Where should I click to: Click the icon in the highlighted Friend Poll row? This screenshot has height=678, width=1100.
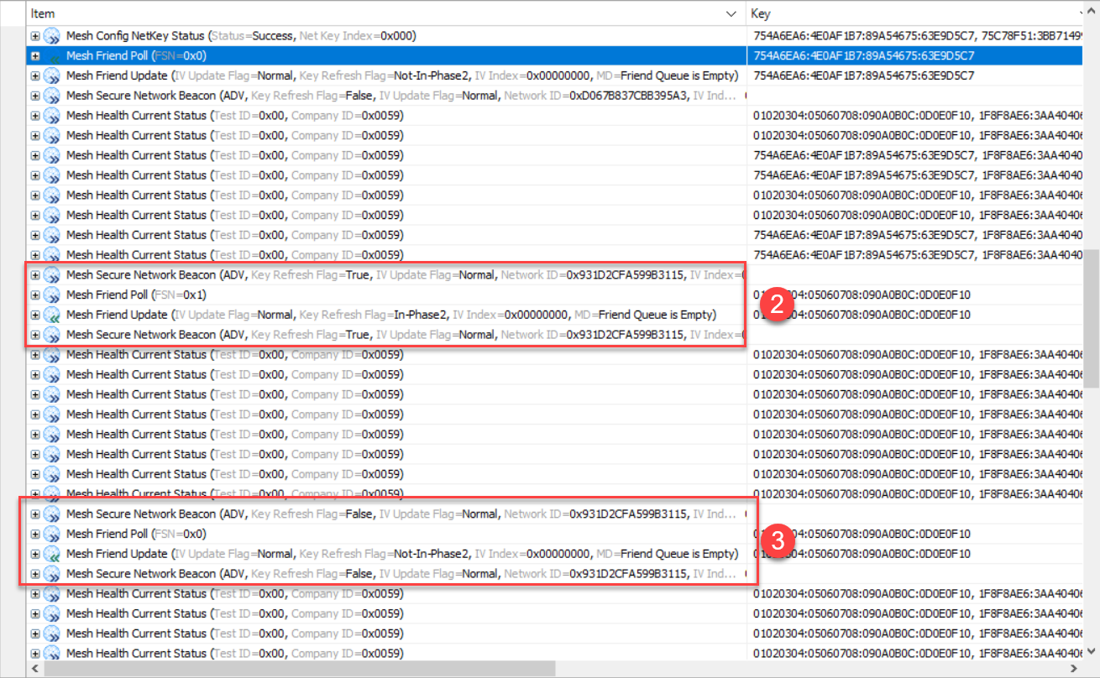pyautogui.click(x=52, y=56)
